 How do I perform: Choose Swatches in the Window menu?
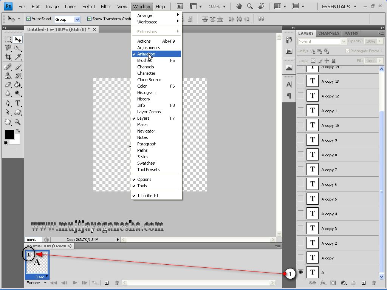157,163
